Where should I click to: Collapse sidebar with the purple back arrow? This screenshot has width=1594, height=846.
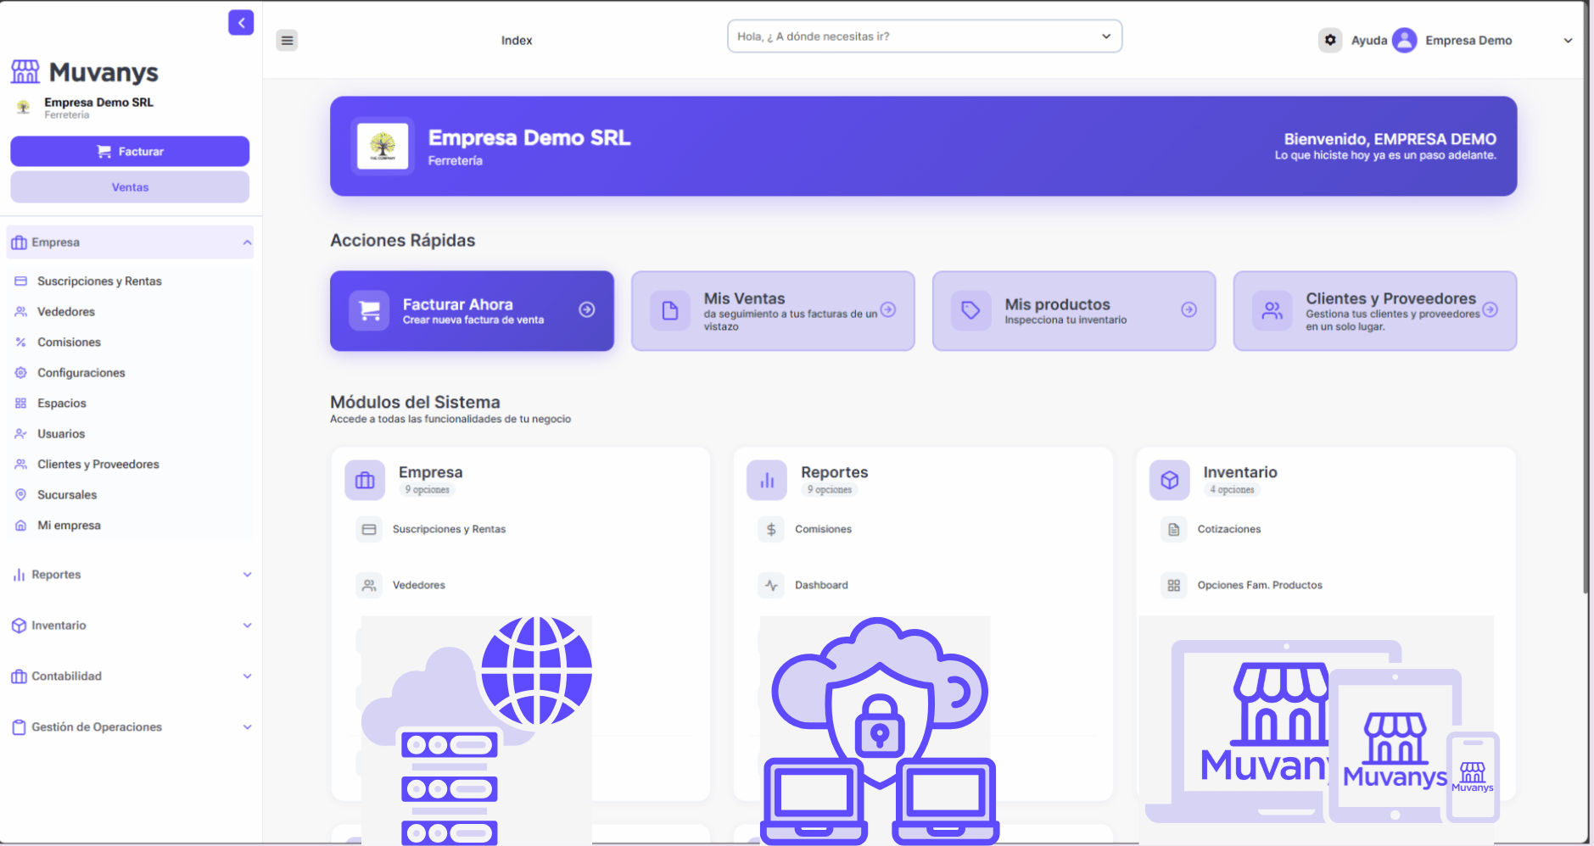pyautogui.click(x=241, y=23)
